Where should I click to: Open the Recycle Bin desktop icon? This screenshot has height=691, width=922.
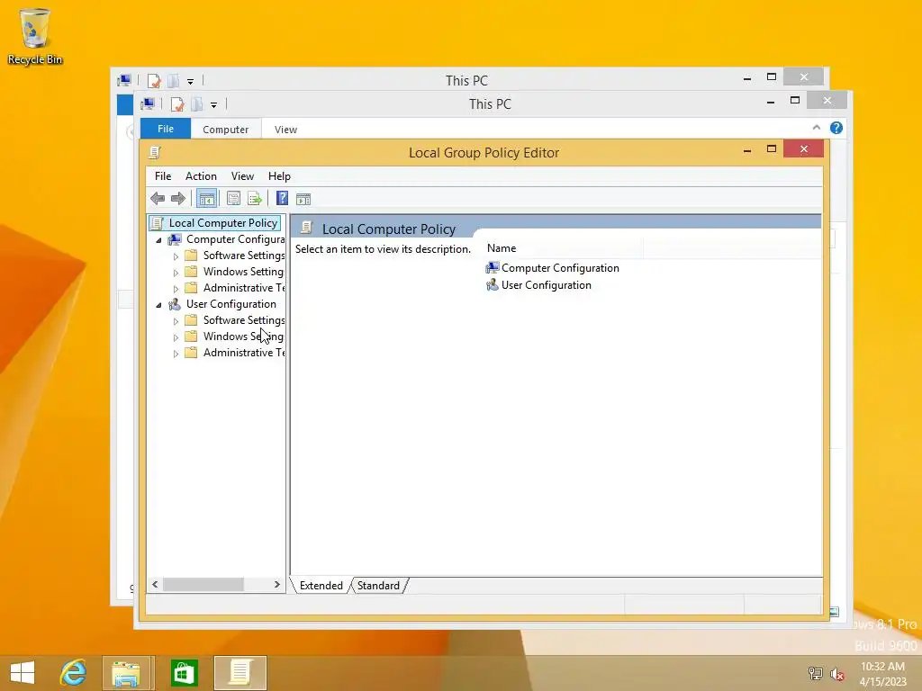[x=35, y=36]
